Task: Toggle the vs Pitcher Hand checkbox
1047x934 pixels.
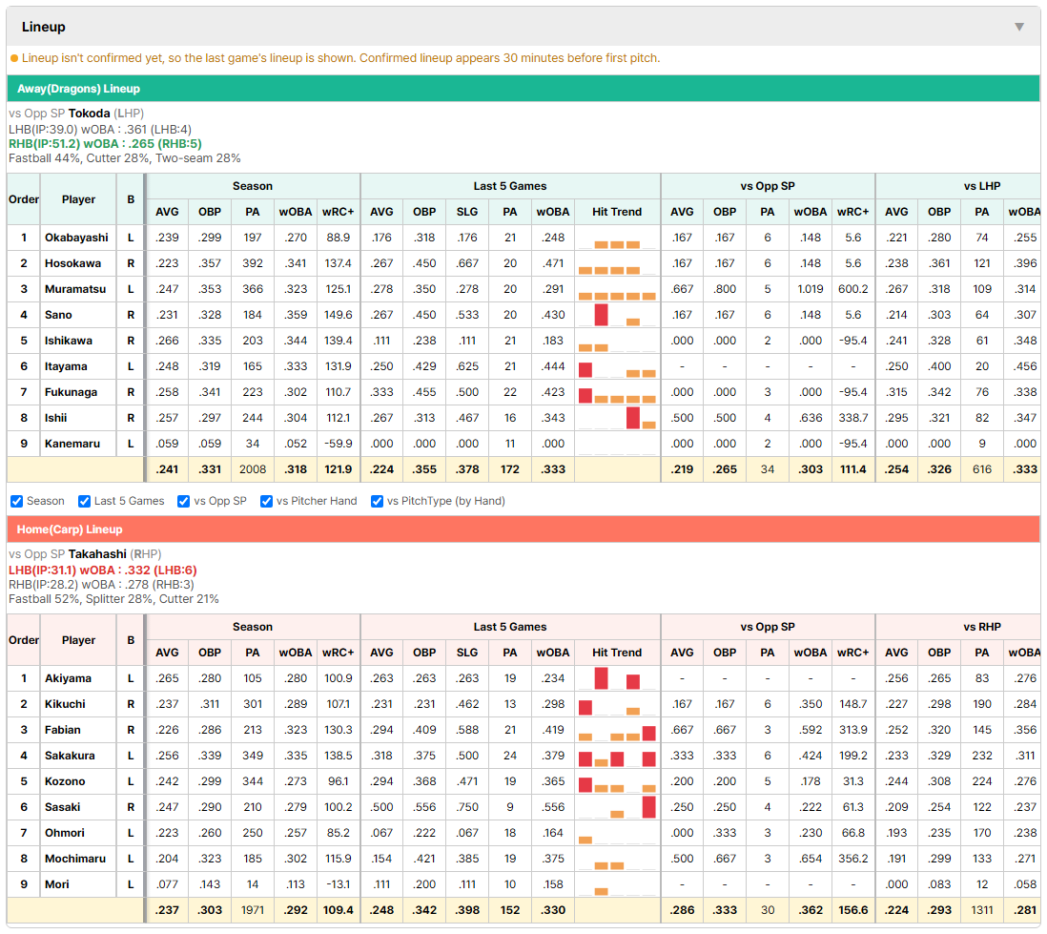Action: pyautogui.click(x=266, y=501)
